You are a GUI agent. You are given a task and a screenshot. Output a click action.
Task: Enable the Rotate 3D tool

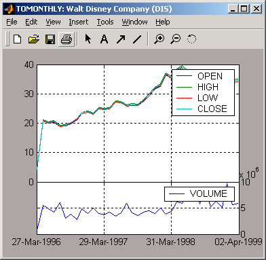tap(191, 39)
